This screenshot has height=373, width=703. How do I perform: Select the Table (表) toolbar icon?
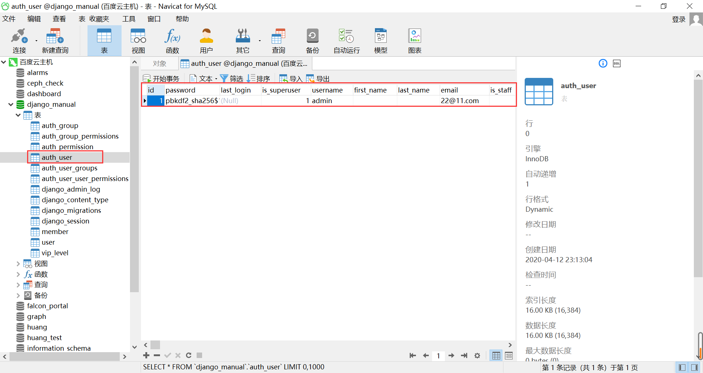click(x=104, y=41)
